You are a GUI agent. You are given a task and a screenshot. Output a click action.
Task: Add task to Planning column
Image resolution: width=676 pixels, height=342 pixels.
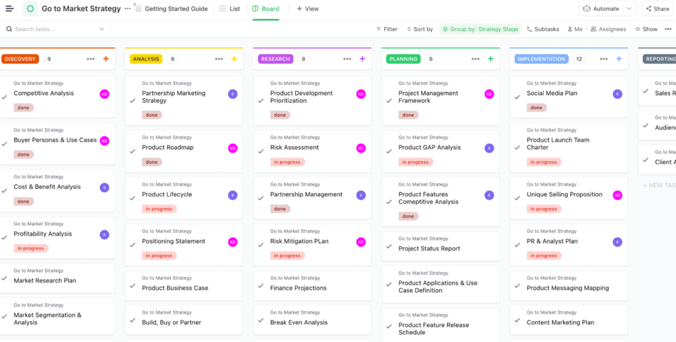tap(490, 59)
